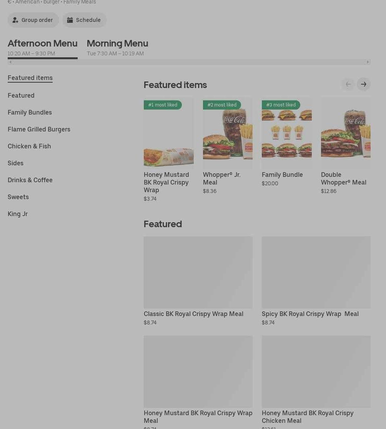Click the menu scrollbar left arrow

coord(10,62)
